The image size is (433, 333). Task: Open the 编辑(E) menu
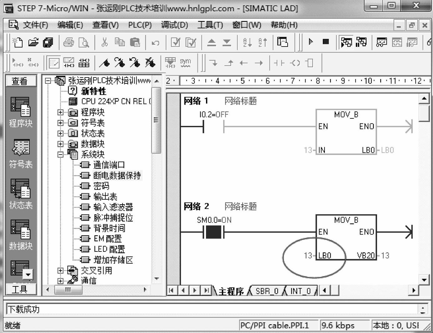coord(70,25)
